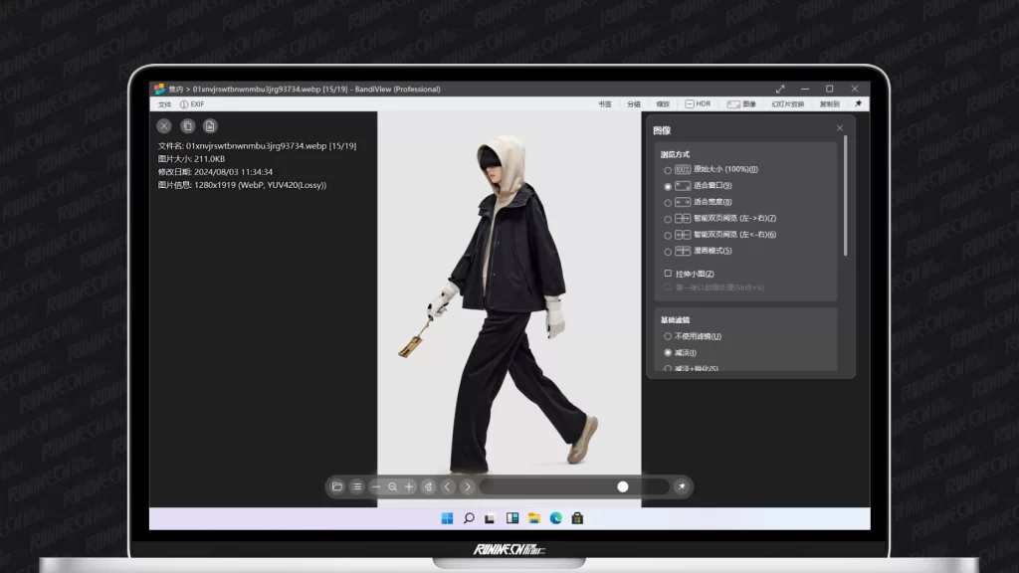This screenshot has height=573, width=1019.
Task: Zoom in with the plus icon
Action: [409, 486]
